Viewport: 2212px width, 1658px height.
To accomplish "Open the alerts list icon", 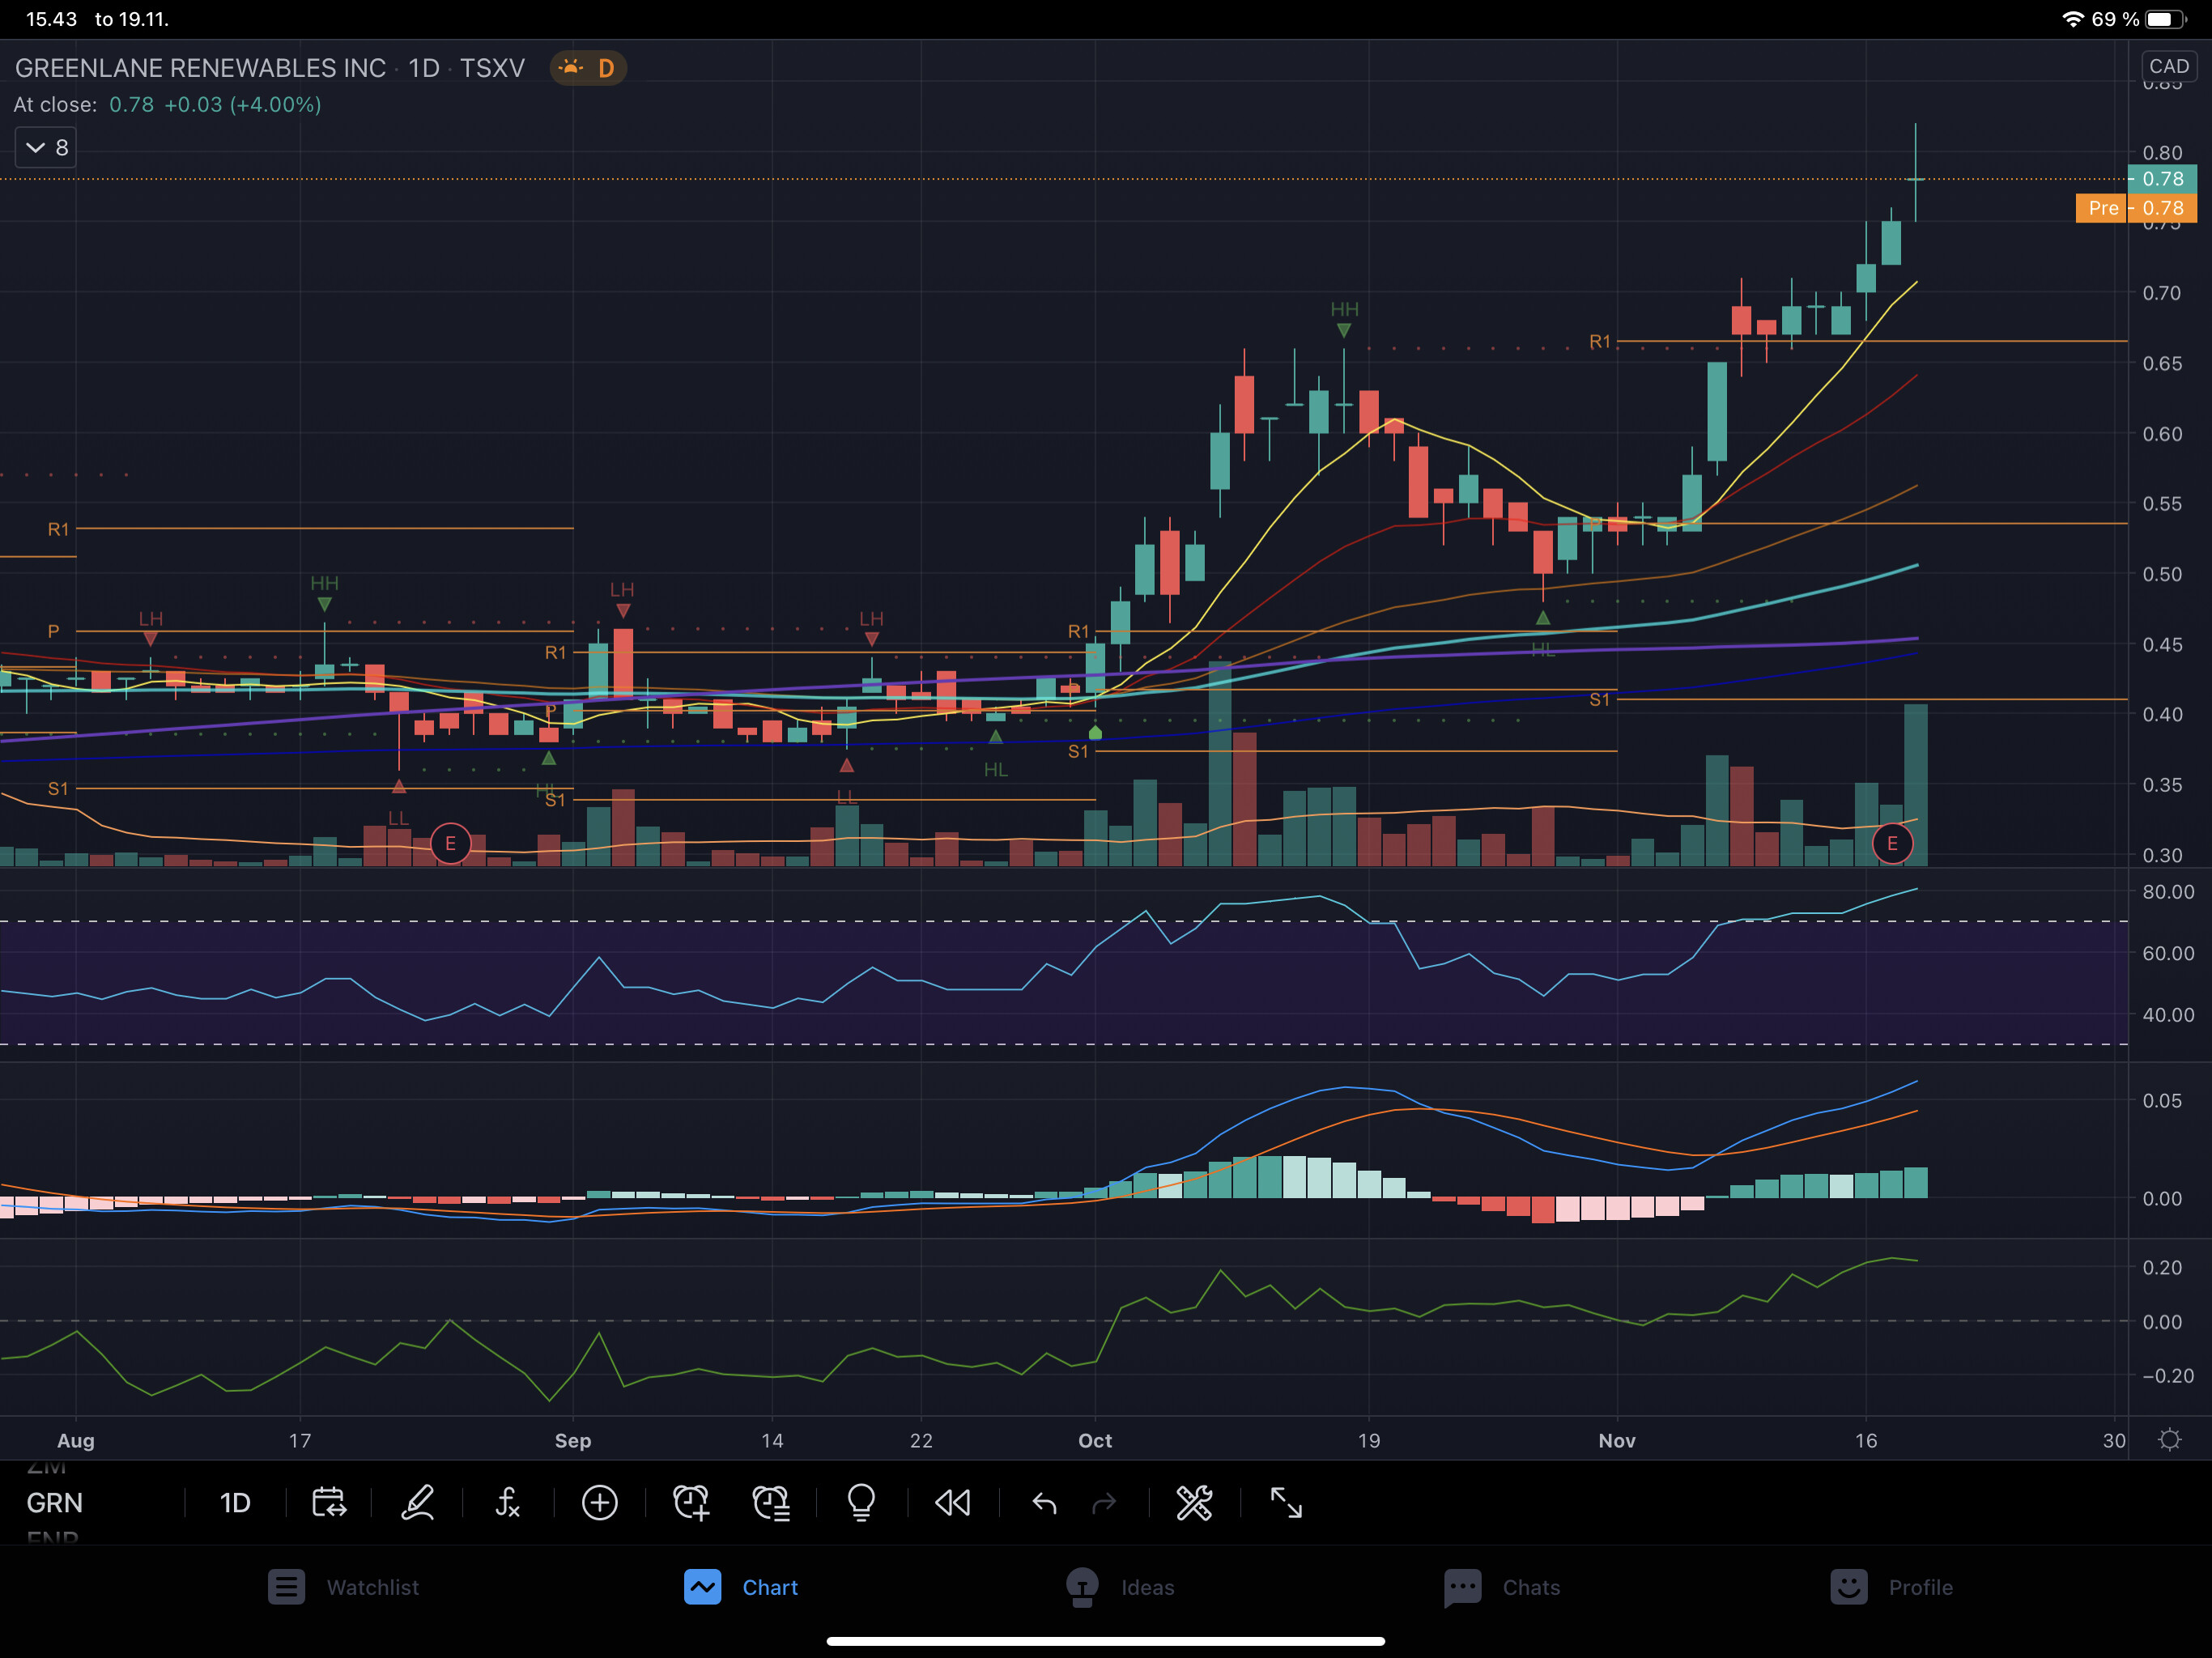I will (771, 1503).
